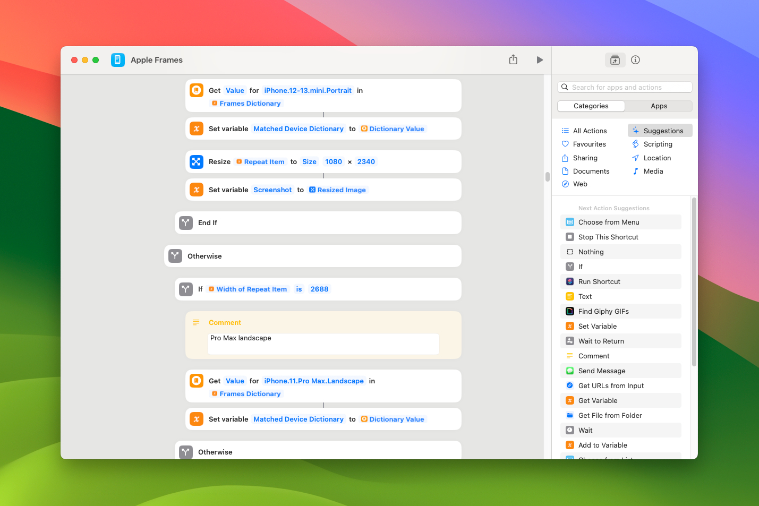Click the iPhone.12-13.mini.Portrait key token

(x=308, y=90)
